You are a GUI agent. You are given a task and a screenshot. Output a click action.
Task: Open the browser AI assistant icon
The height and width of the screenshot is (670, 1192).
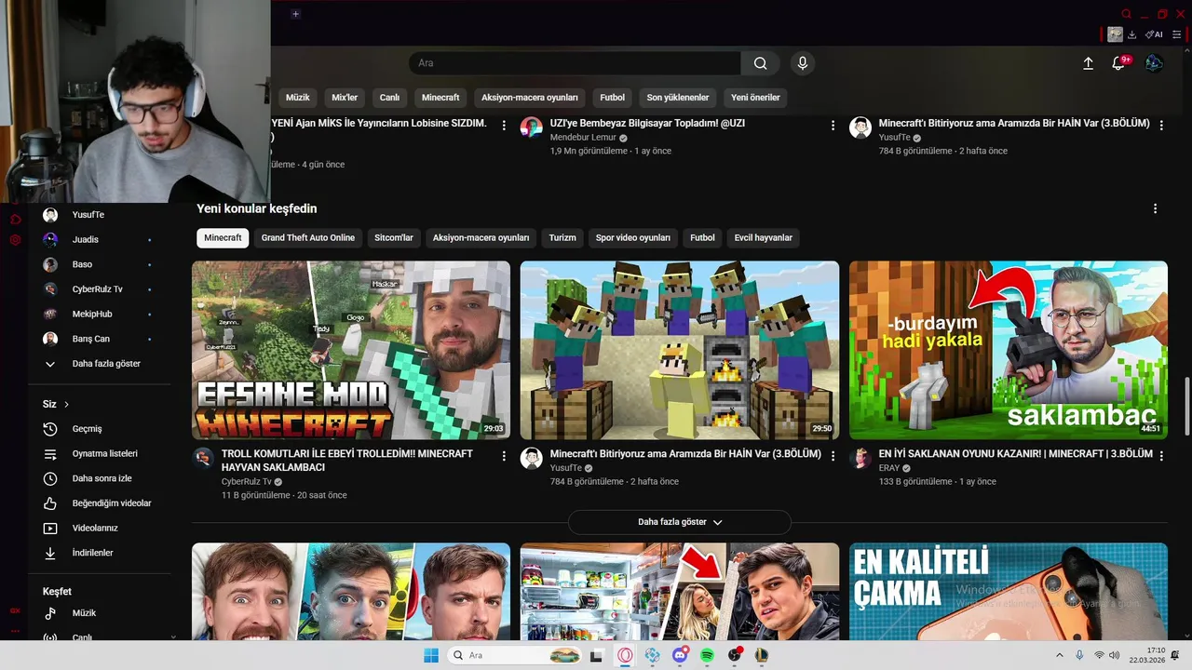pyautogui.click(x=1154, y=34)
